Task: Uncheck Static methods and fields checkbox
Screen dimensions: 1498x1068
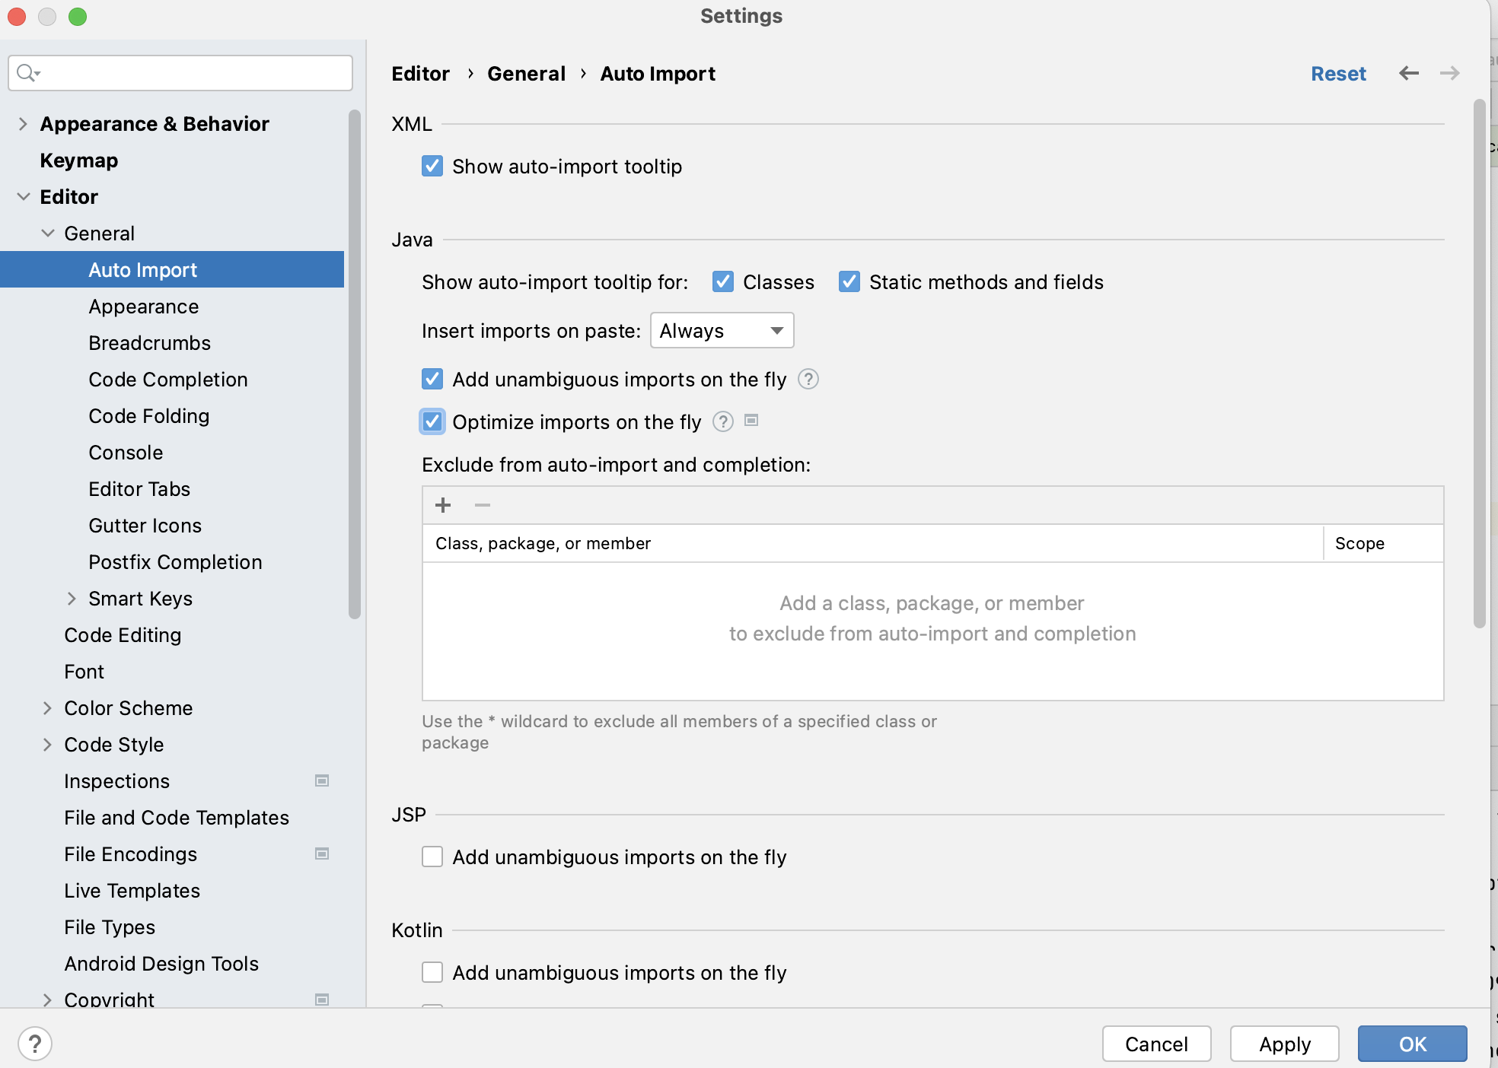Action: point(849,282)
